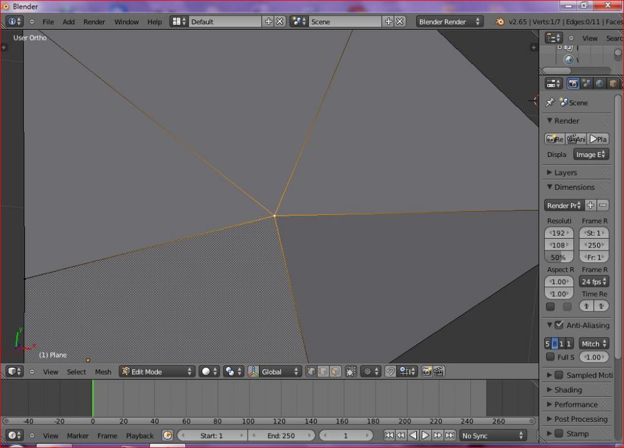Toggle the 3D manipulator widget icon

pos(253,371)
